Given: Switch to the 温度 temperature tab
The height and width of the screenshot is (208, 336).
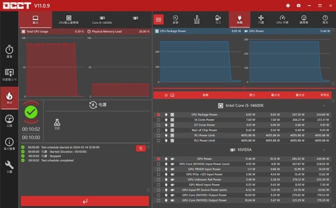Looking at the screenshot, I should click(197, 19).
